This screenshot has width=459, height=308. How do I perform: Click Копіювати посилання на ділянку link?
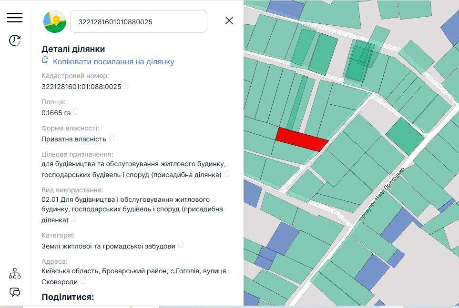pos(113,61)
